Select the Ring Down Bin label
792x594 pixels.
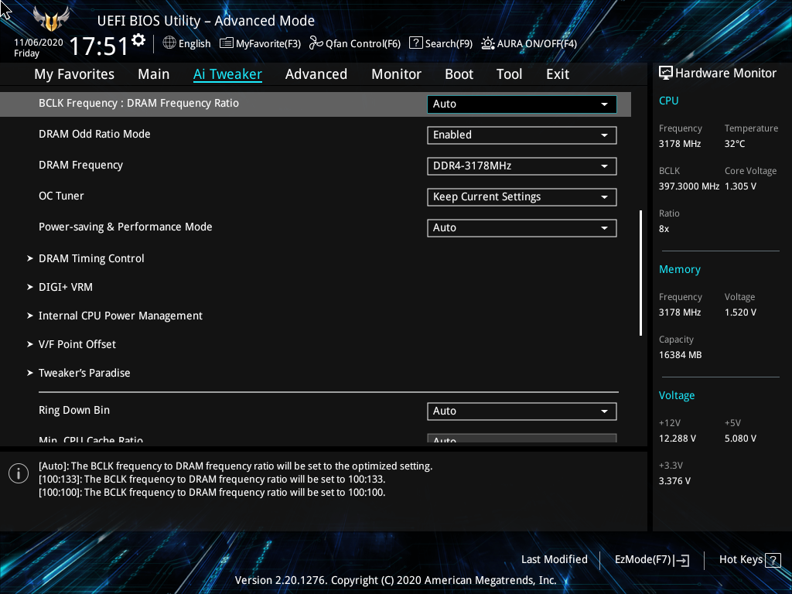[74, 410]
